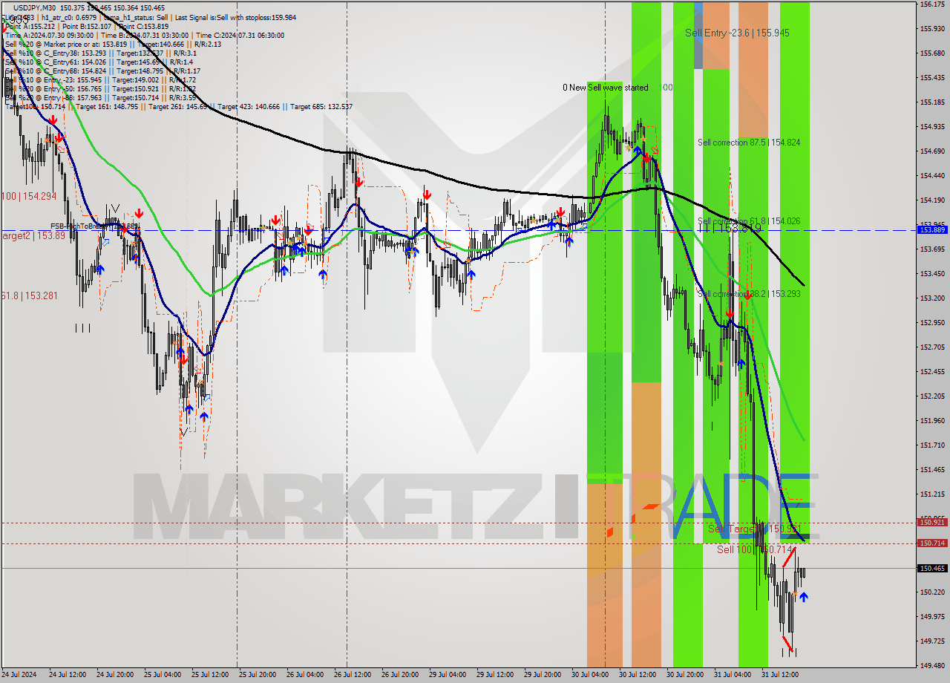Click the 151.465 price axis label
The height and width of the screenshot is (683, 950).
tap(932, 470)
